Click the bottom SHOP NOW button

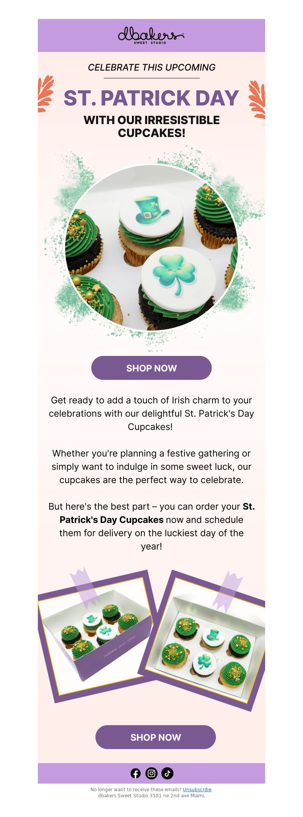(156, 737)
